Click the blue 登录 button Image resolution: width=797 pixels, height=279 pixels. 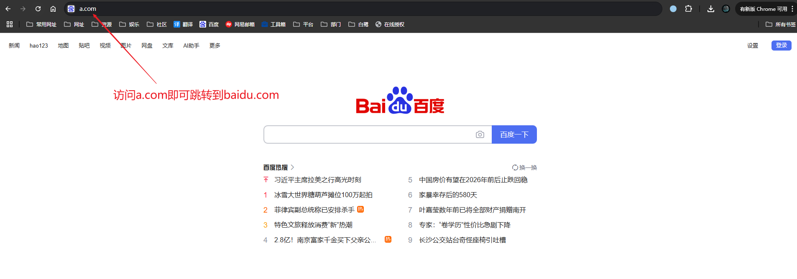[781, 45]
